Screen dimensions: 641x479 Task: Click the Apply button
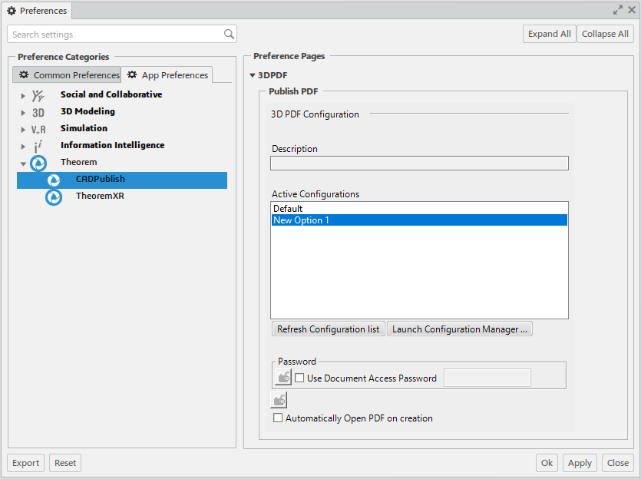pos(580,463)
